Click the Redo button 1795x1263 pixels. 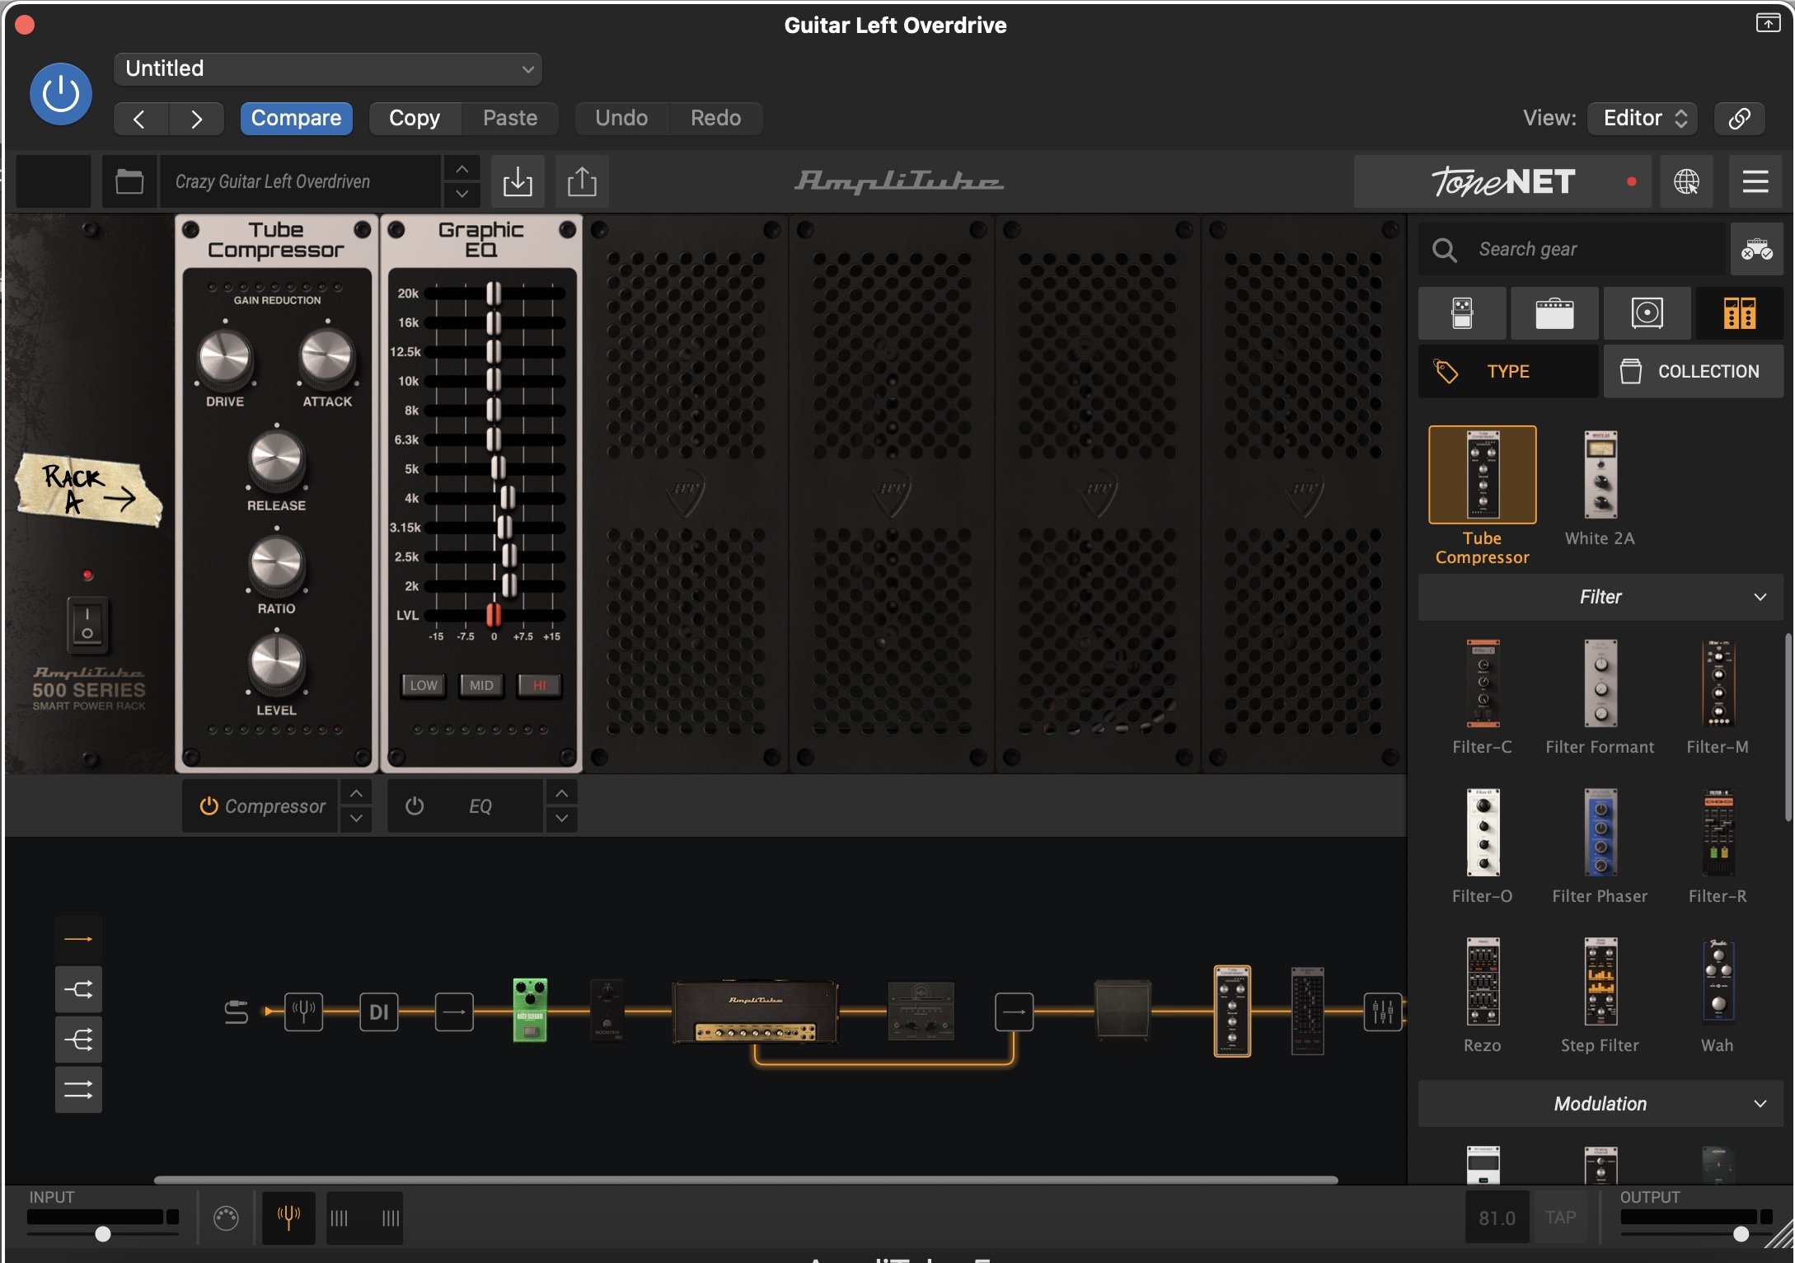[x=715, y=119]
